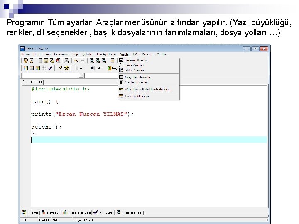Switch to Kaynaklar bottom tab
Image resolution: width=299 pixels, height=224 pixels.
(x=51, y=212)
